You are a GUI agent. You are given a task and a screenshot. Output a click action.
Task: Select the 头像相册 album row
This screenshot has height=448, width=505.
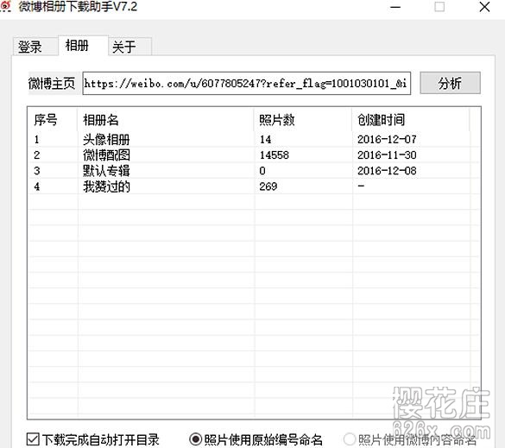(x=255, y=140)
